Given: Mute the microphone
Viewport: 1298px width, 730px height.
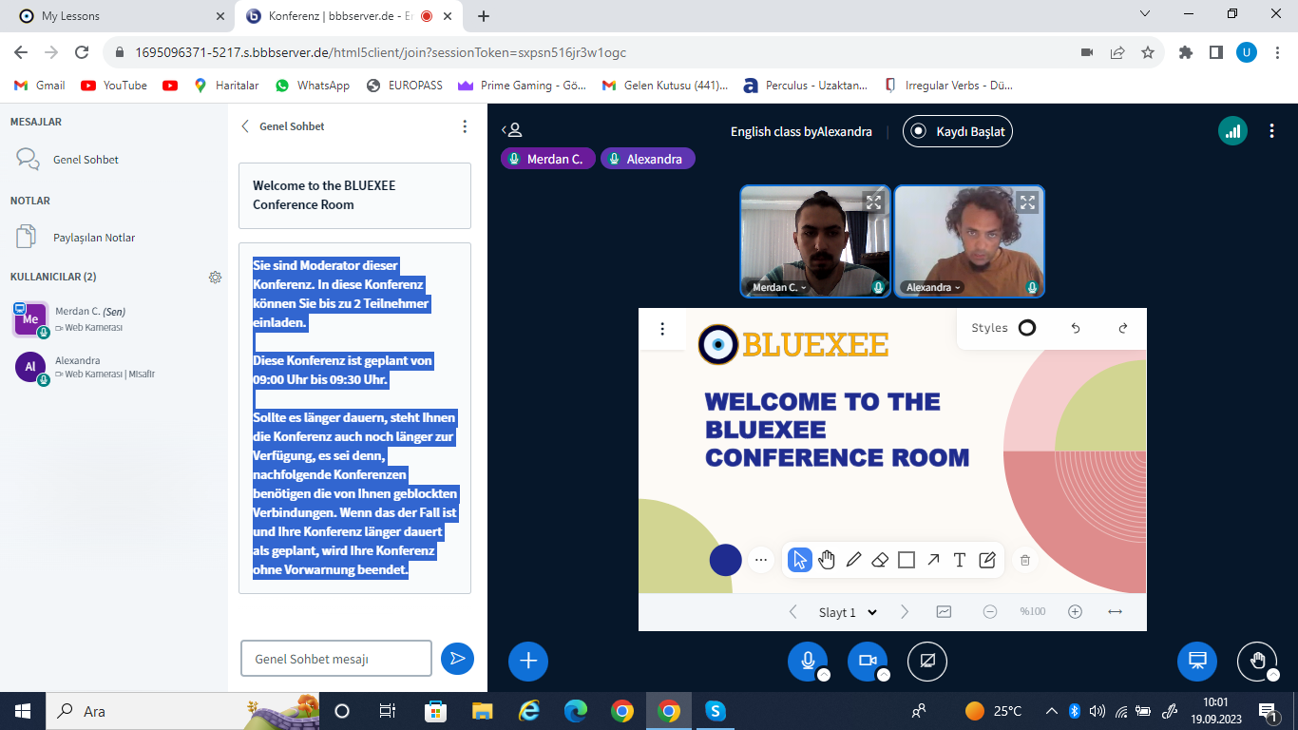Looking at the screenshot, I should click(x=808, y=661).
